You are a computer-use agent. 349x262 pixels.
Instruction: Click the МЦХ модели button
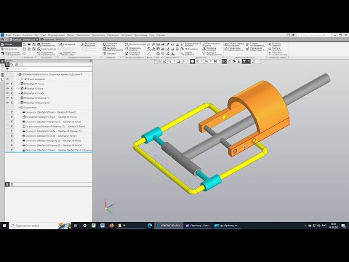coord(189,49)
